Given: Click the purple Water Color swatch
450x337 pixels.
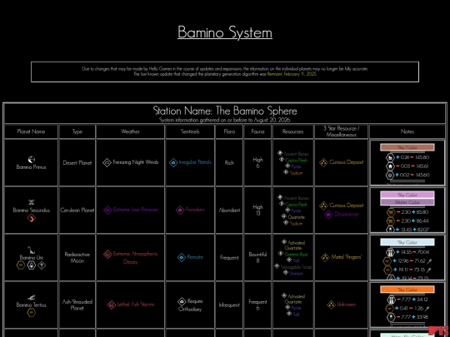Looking at the screenshot, I should [x=407, y=202].
